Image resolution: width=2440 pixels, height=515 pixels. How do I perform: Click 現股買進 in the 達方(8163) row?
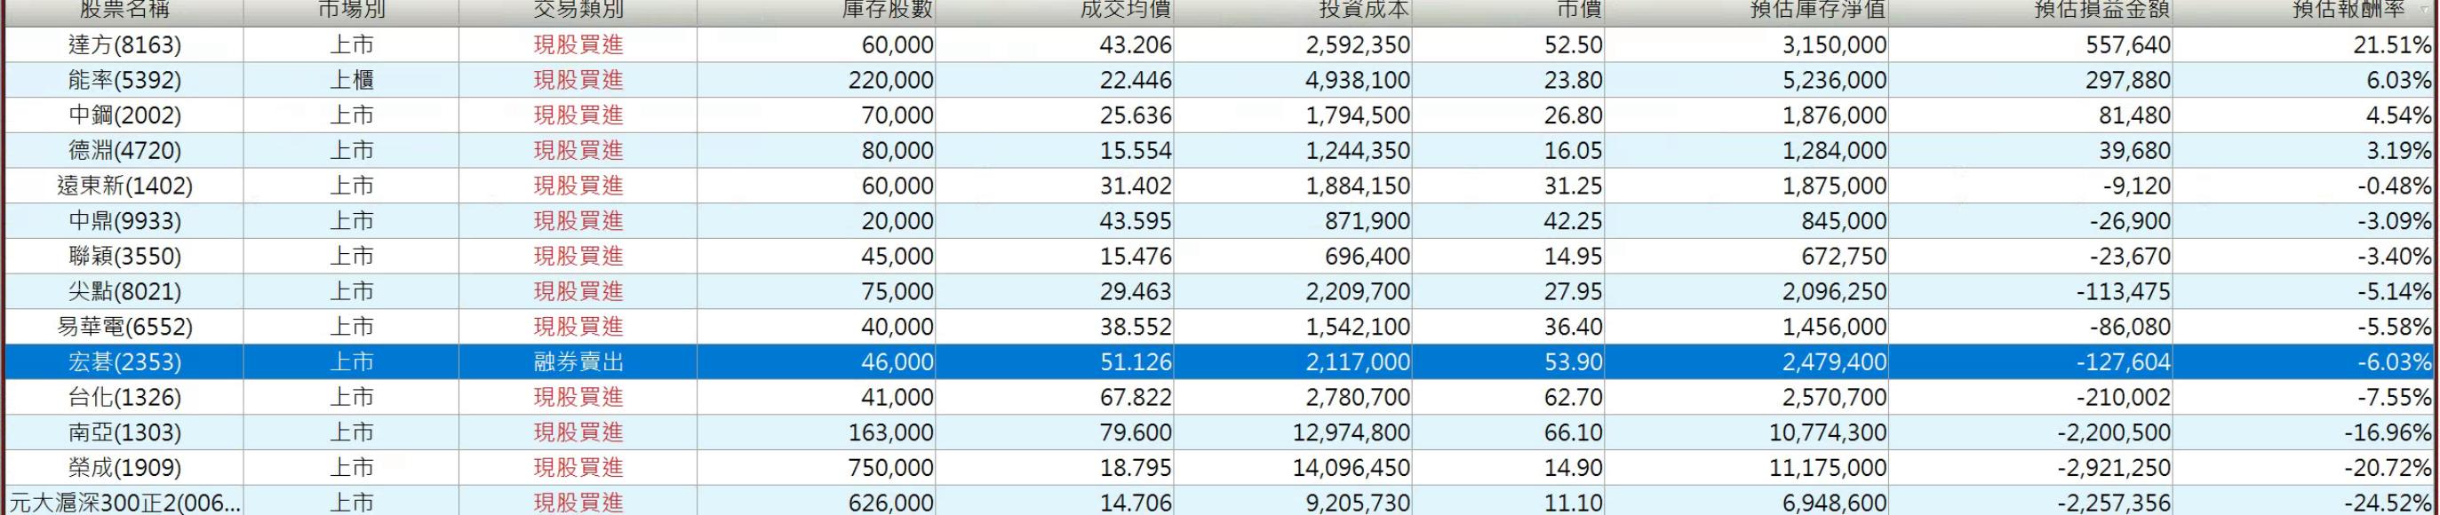coord(578,44)
